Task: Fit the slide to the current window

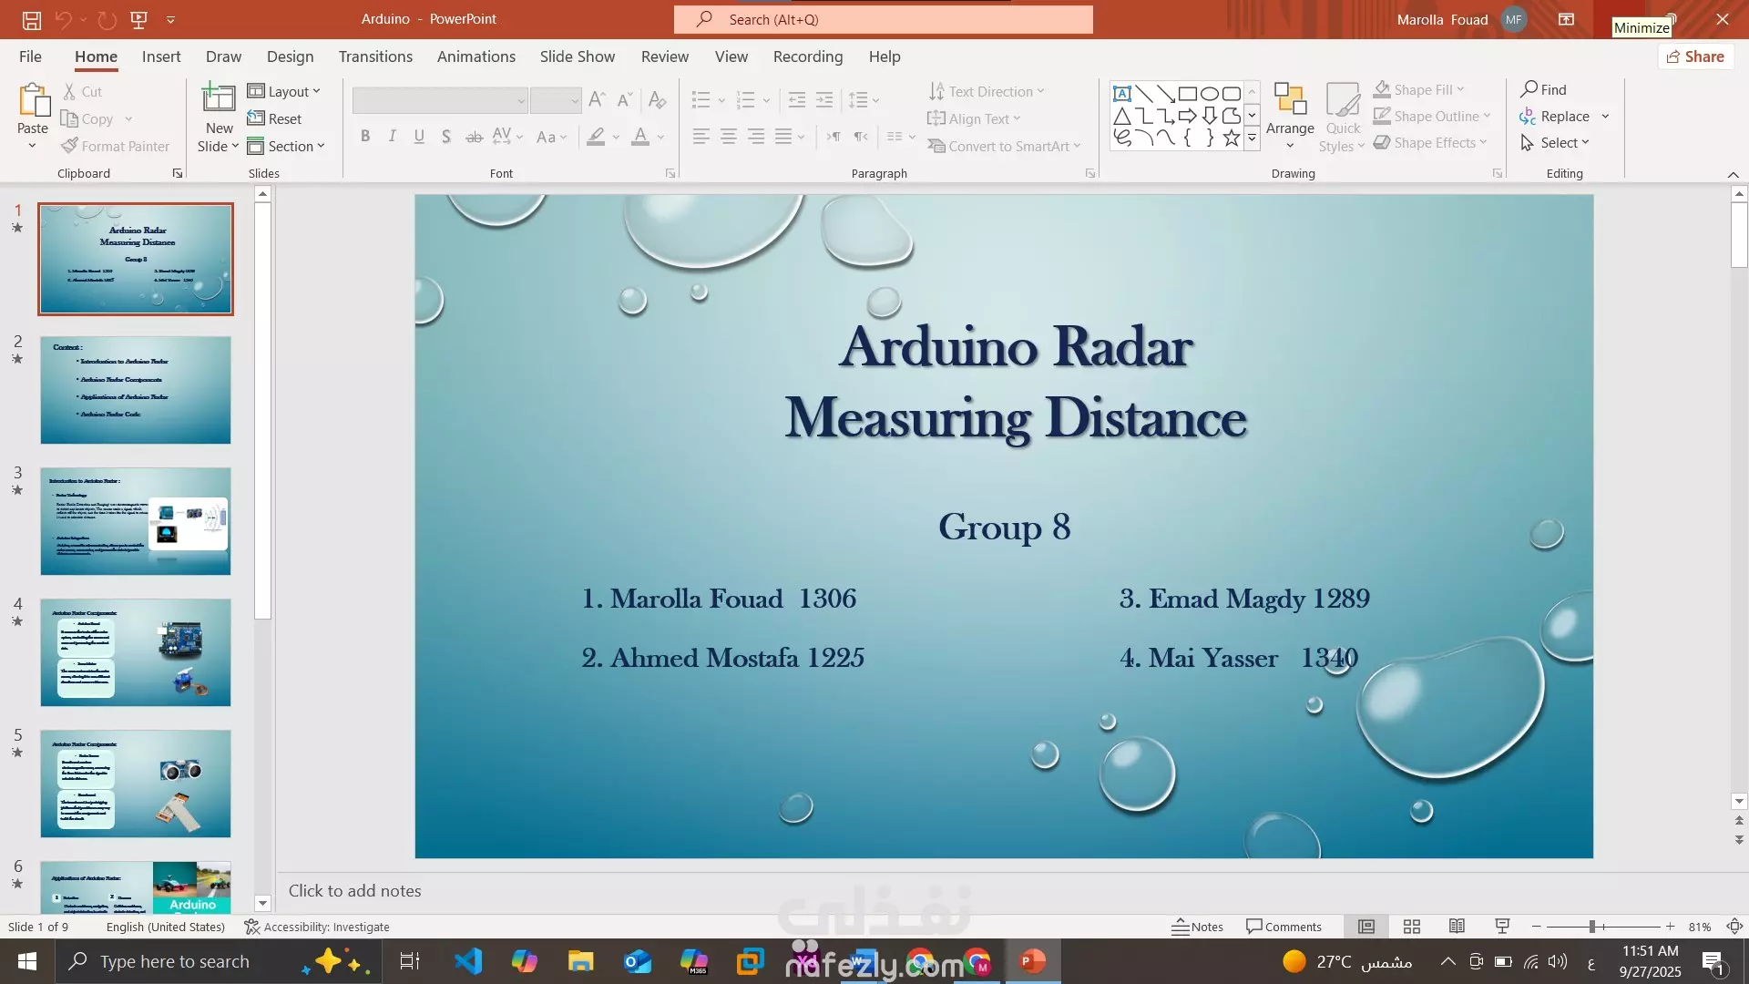Action: pos(1734,927)
